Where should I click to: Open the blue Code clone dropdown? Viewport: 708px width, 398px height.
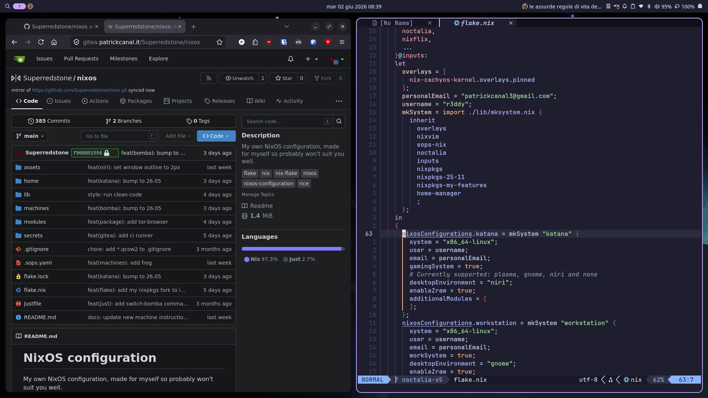(x=216, y=136)
